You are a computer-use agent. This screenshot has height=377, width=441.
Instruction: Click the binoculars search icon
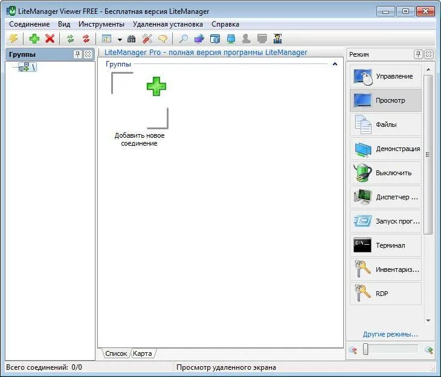131,39
